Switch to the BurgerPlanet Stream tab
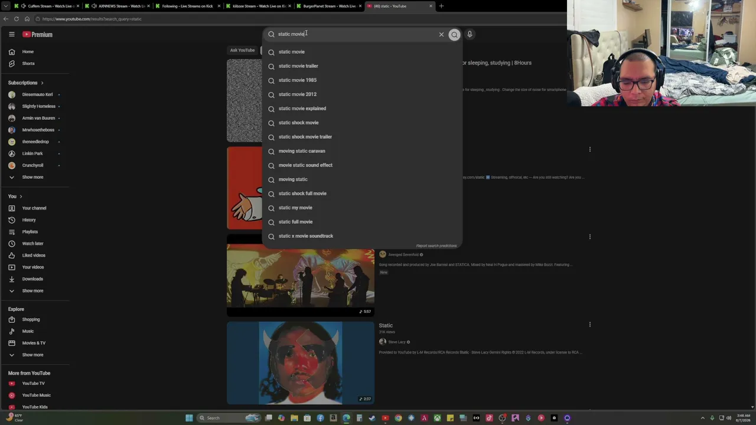Image resolution: width=756 pixels, height=425 pixels. [330, 6]
